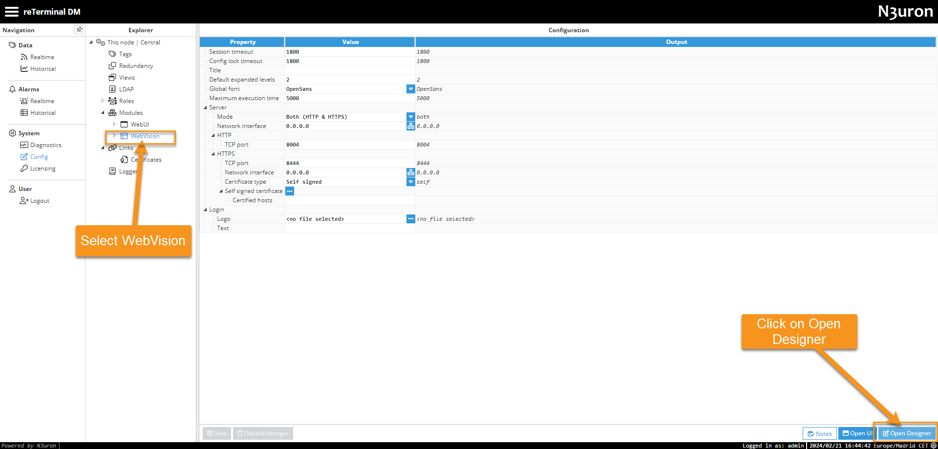Click the Alarms bell icon
Viewport: 938px width, 449px height.
[13, 89]
